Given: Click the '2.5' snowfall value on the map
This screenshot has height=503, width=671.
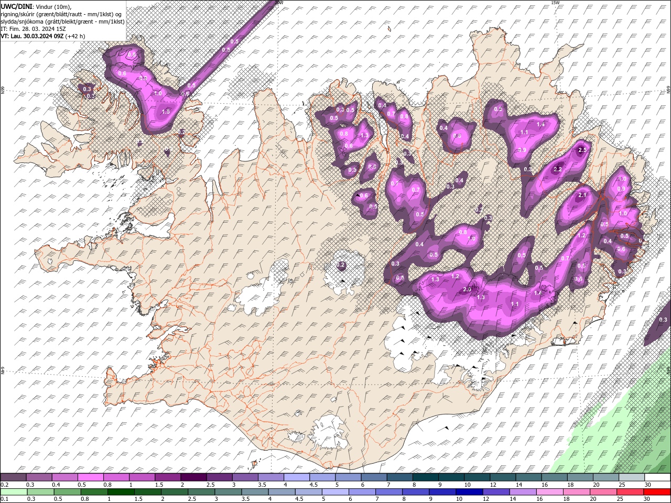Looking at the screenshot, I should (x=581, y=150).
